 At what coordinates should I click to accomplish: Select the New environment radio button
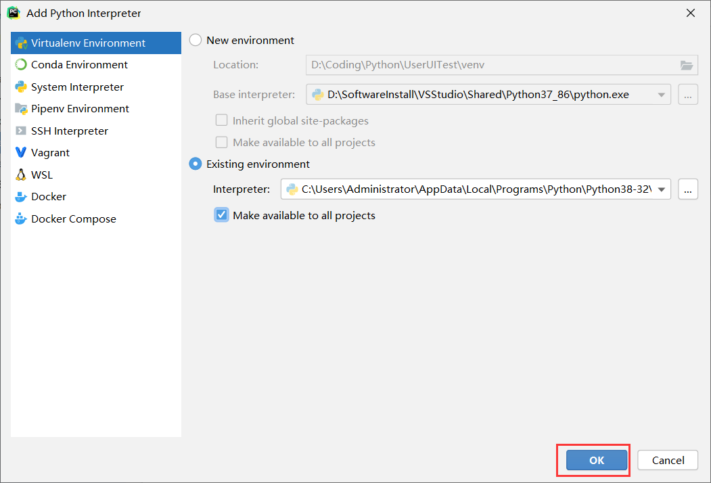pyautogui.click(x=195, y=40)
